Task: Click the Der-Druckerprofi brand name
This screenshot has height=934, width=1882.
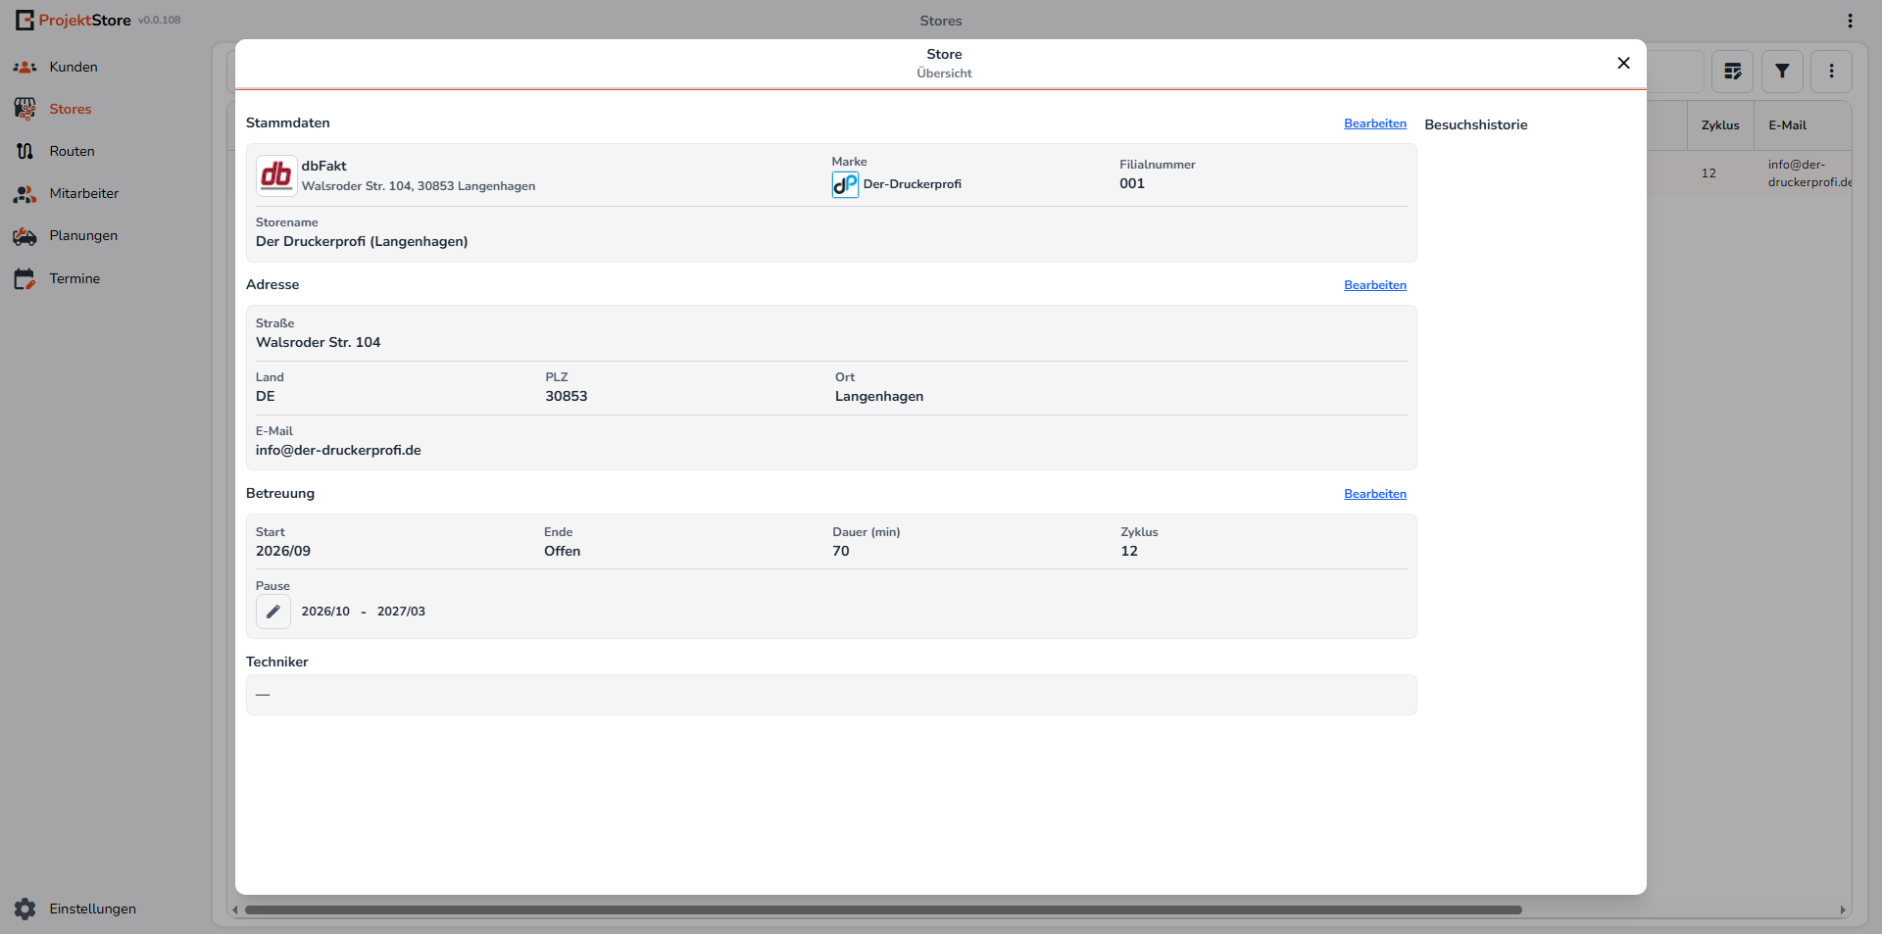Action: click(913, 184)
